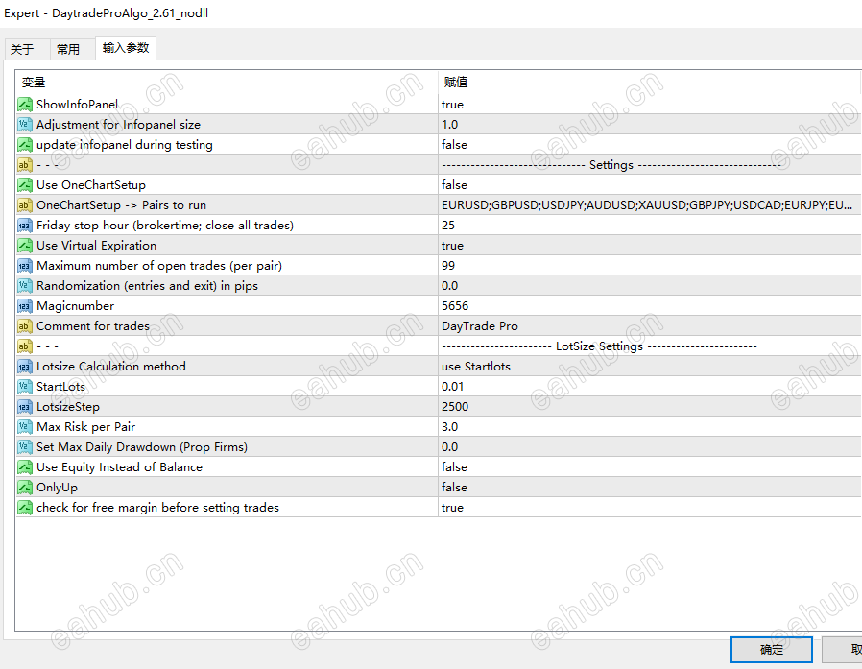The image size is (862, 669).
Task: Click the Use Virtual Expiration boolean icon
Action: coord(25,245)
